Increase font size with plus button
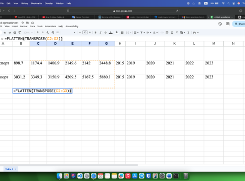This screenshot has width=245, height=181. pos(90,33)
